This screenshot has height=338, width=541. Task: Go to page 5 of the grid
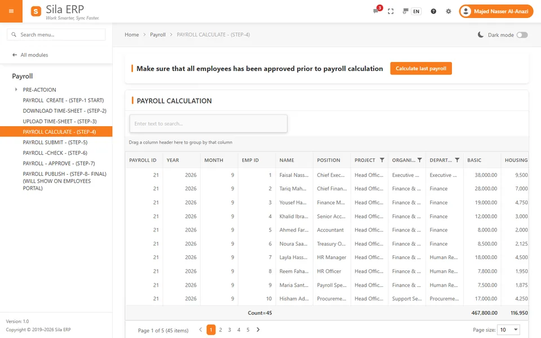248,330
